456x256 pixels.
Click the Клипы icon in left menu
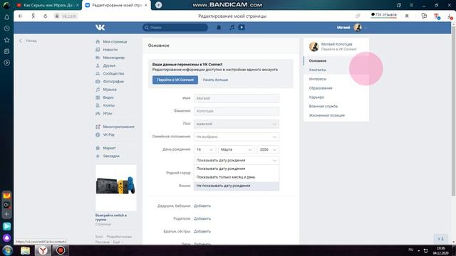tap(98, 105)
